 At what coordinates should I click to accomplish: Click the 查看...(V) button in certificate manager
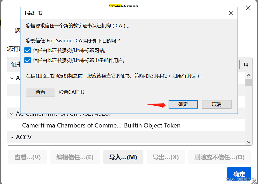(28, 157)
